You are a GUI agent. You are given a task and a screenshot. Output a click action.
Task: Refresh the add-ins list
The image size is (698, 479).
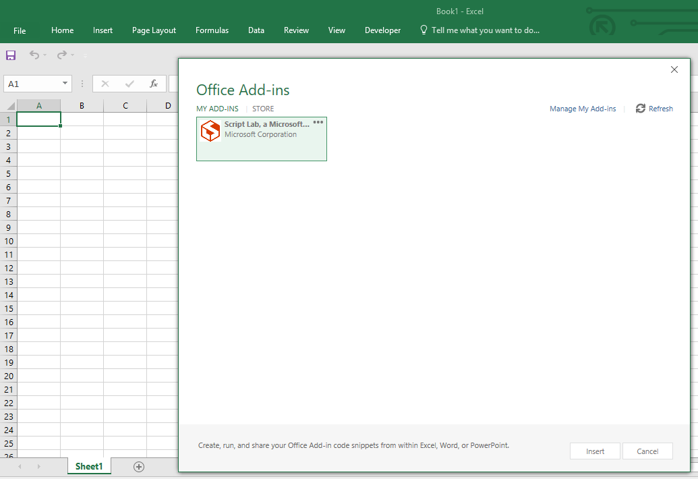click(x=653, y=109)
